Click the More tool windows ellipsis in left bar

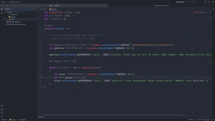point(2,16)
